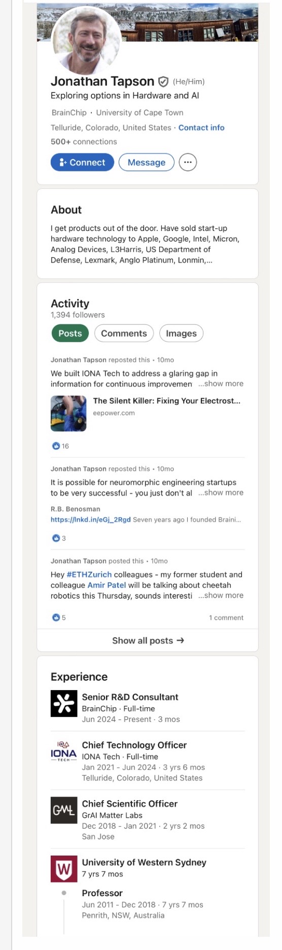The width and height of the screenshot is (282, 950).
Task: Click the Connect button
Action: click(82, 162)
